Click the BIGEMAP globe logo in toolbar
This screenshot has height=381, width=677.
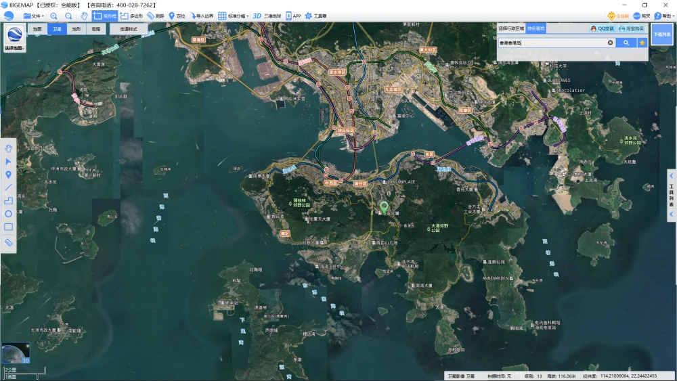[9, 16]
